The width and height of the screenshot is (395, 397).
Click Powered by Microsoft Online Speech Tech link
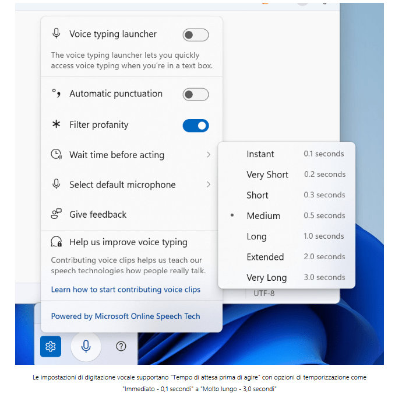pyautogui.click(x=125, y=316)
